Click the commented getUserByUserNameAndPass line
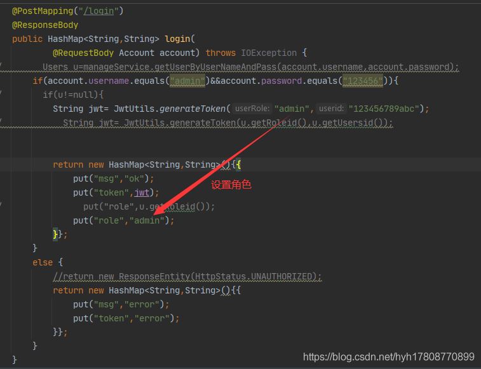 [x=250, y=67]
